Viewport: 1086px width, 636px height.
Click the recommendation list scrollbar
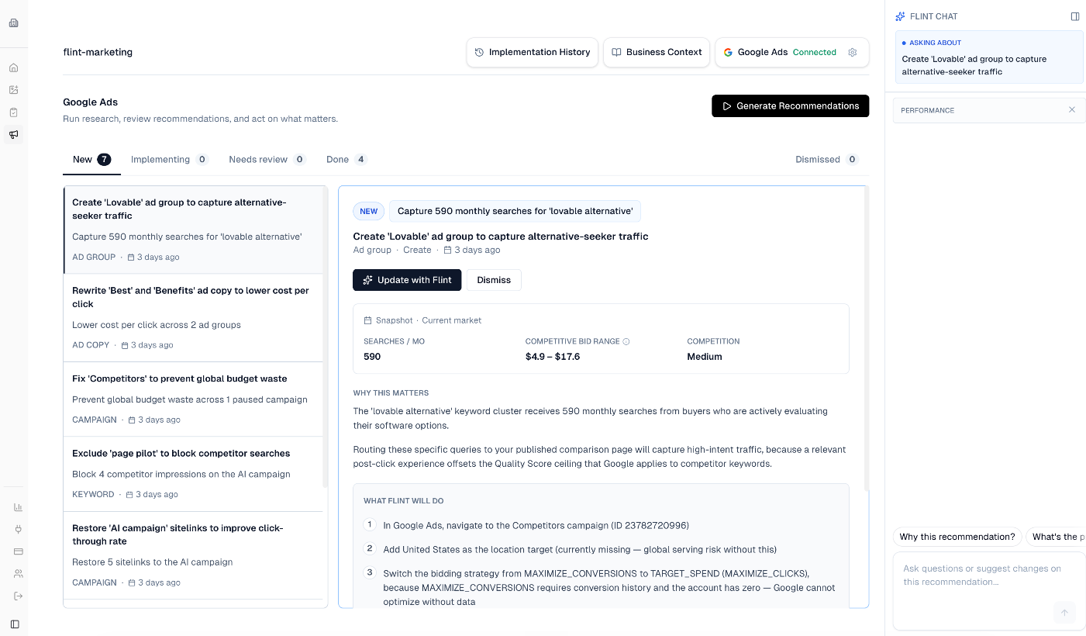326,337
